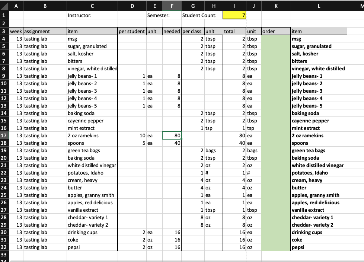
Task: Select the 'week' header cell
Action: [16, 31]
